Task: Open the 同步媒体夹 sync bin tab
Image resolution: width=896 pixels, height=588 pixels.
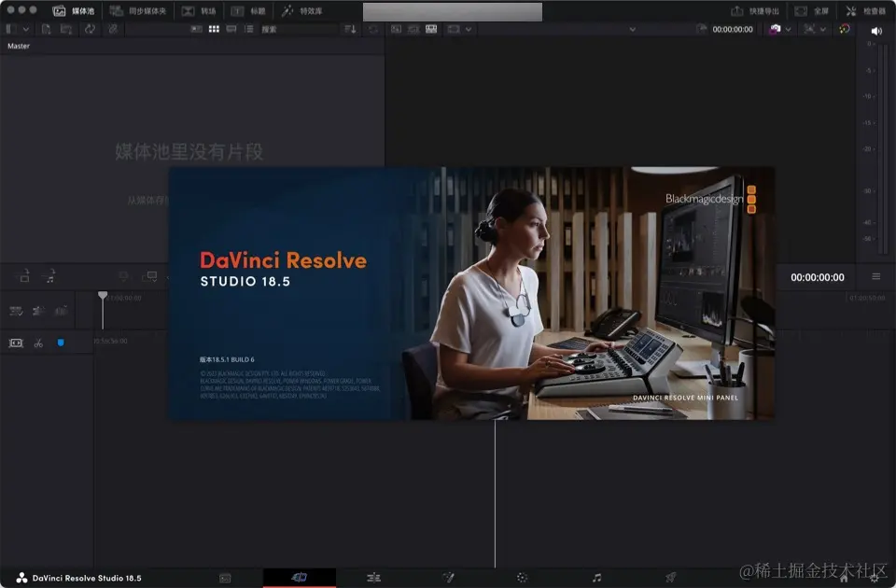Action: 138,11
